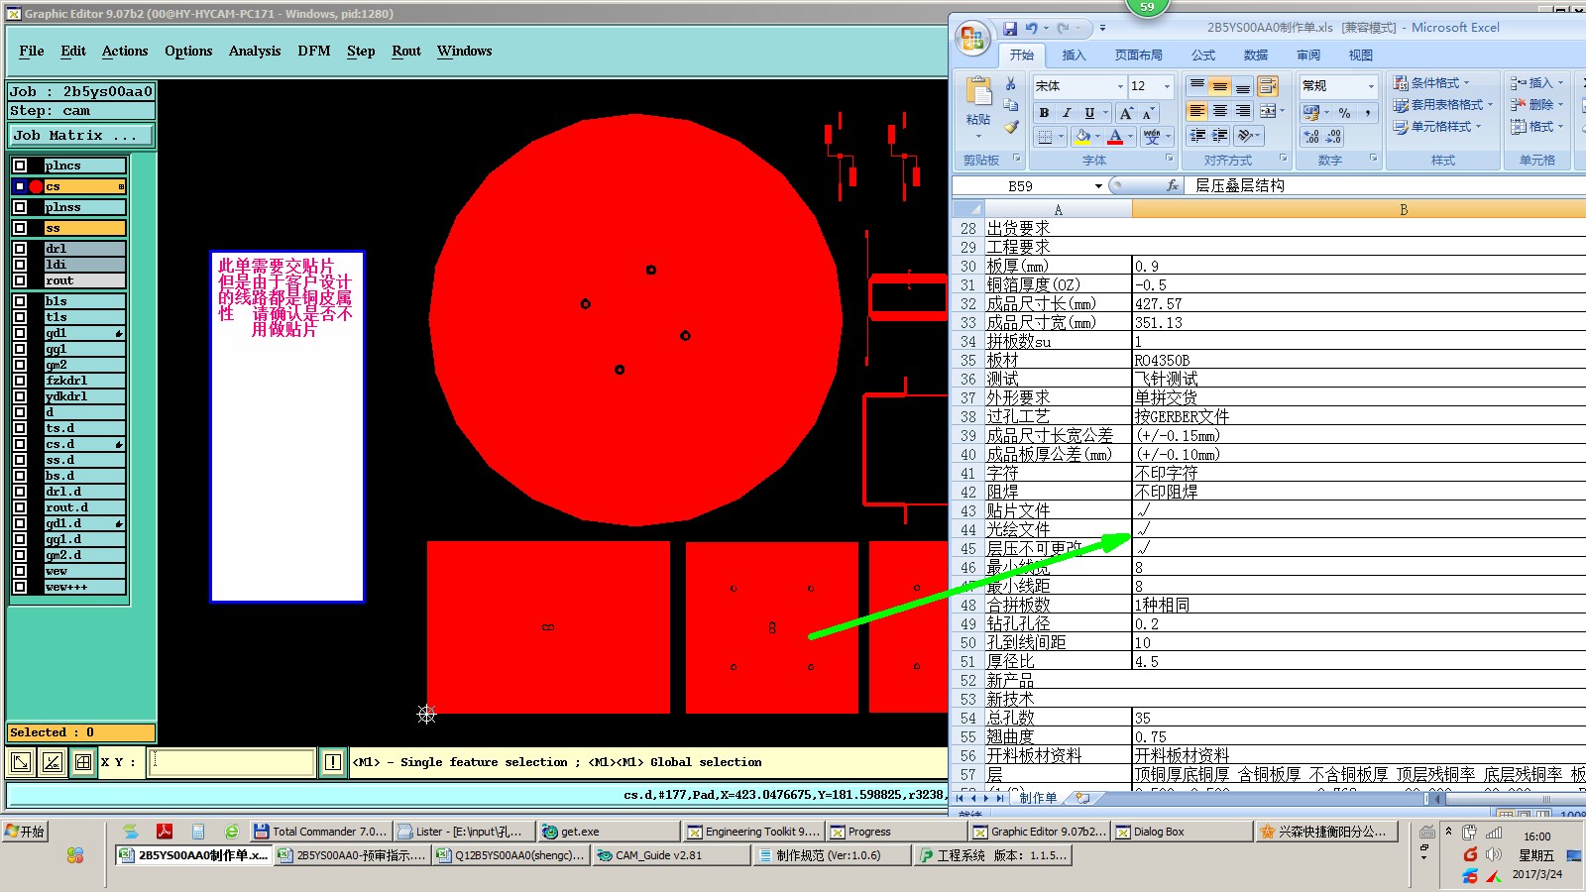The height and width of the screenshot is (892, 1586).
Task: Open the conditional formatting (条件格式) dropdown
Action: (x=1432, y=83)
